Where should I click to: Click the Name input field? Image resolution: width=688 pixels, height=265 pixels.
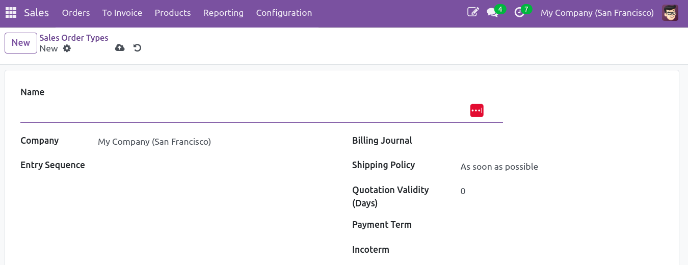click(245, 111)
